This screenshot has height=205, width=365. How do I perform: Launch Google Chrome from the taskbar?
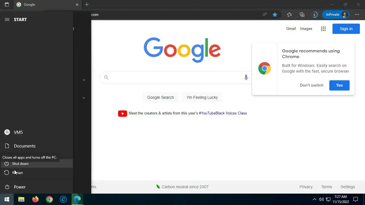tap(49, 199)
